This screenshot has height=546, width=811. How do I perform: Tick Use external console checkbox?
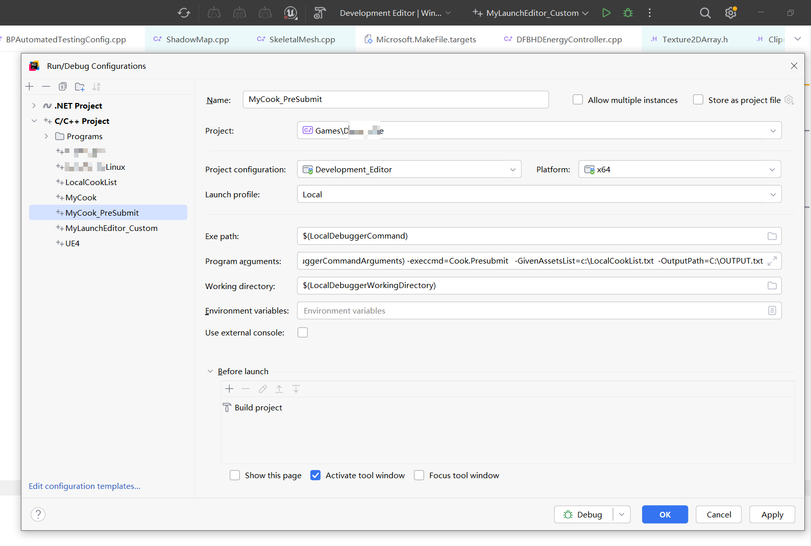[x=303, y=332]
